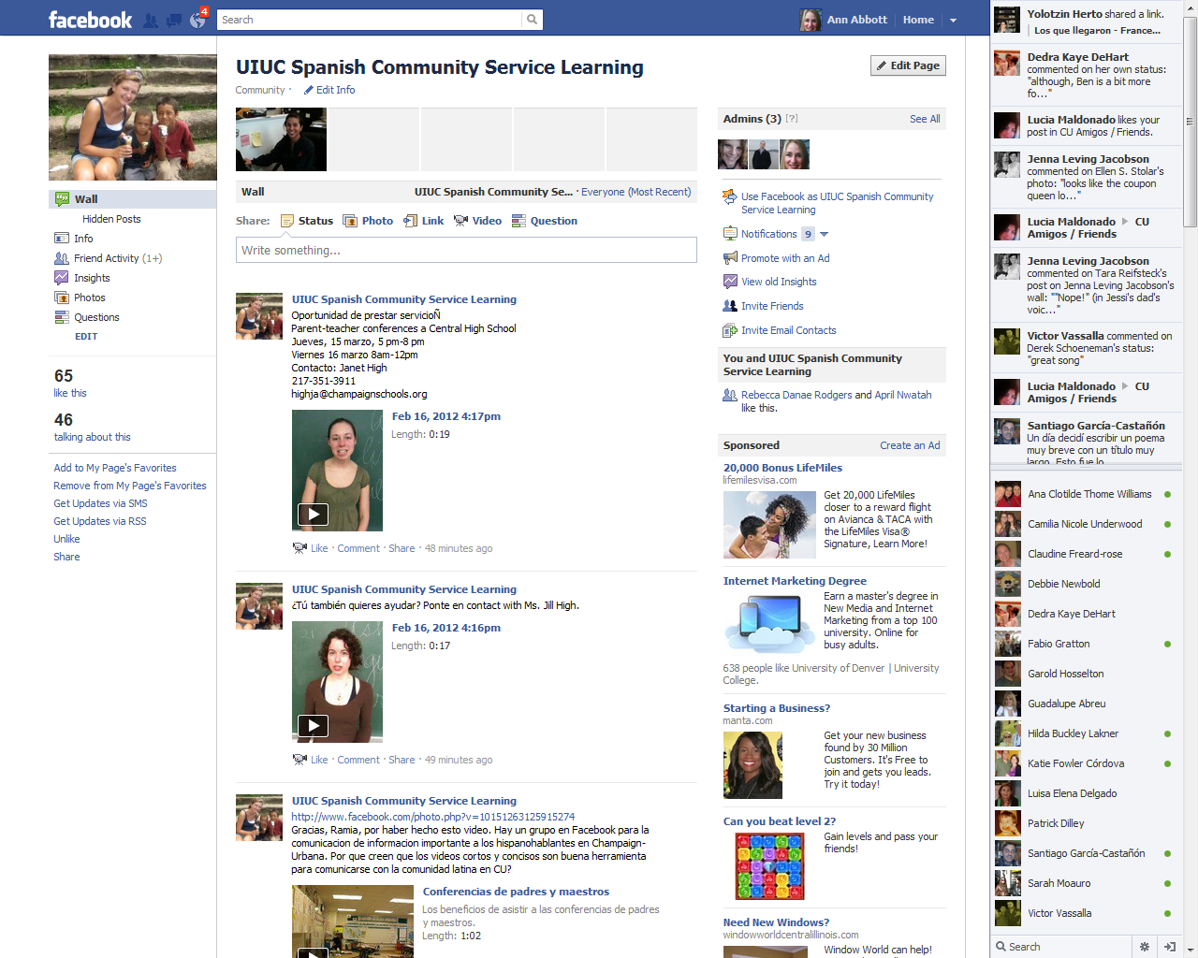Viewport: 1198px width, 958px height.
Task: Go to Home in top bar
Action: 918,20
